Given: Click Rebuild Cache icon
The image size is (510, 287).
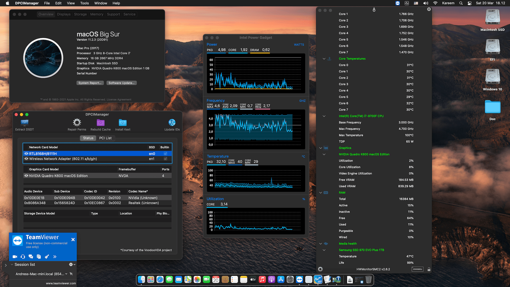Looking at the screenshot, I should 100,122.
